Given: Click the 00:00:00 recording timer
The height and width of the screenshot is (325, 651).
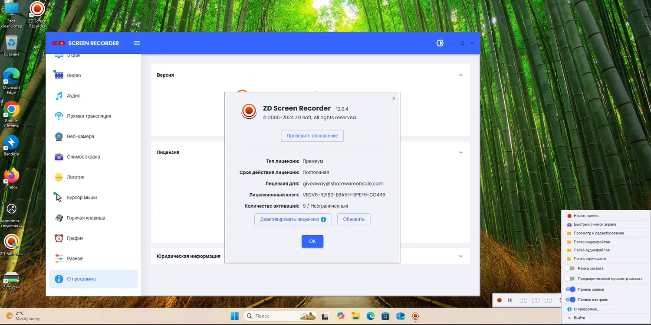Looking at the screenshot, I should click(536, 300).
